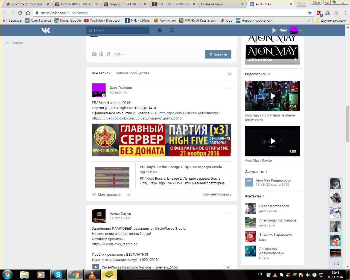Open the Контакты section header
Image resolution: width=350 pixels, height=280 pixels.
coord(253,196)
